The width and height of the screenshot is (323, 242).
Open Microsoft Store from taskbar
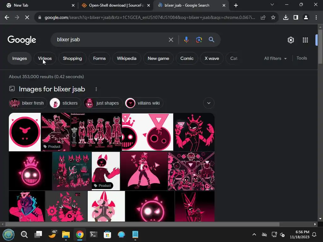pyautogui.click(x=107, y=234)
